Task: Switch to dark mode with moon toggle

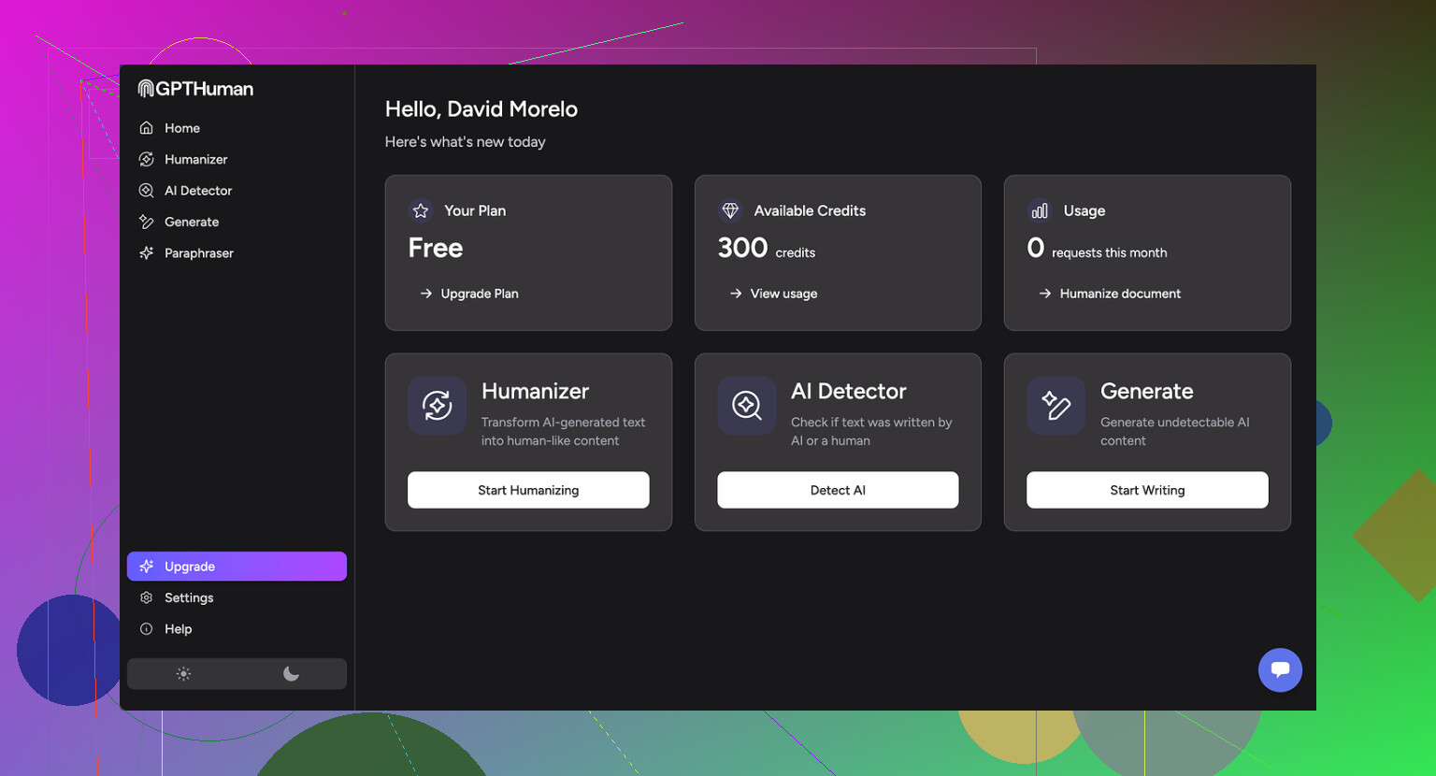Action: (291, 674)
